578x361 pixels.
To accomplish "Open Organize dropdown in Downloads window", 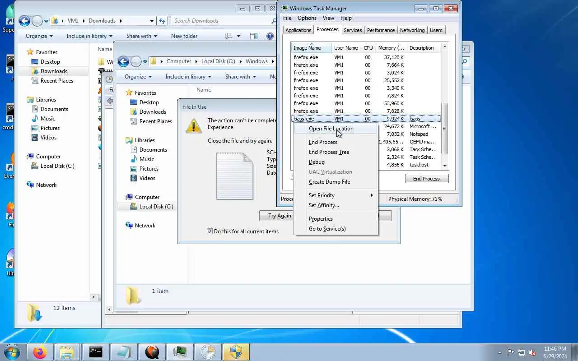I will point(39,36).
